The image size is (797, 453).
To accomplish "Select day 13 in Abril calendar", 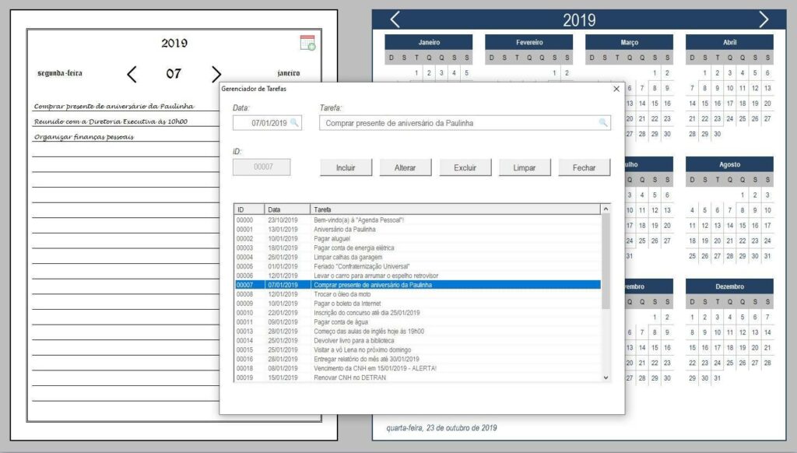I will click(x=767, y=88).
